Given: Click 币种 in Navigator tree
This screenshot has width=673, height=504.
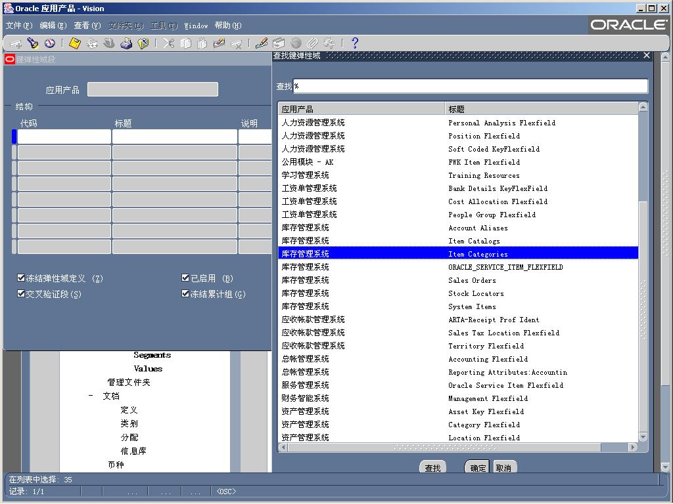Looking at the screenshot, I should coord(116,465).
